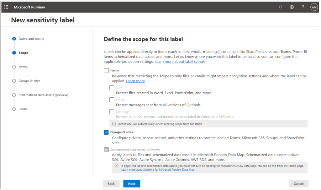Click the completed Name and tooltip checkmark circle

point(14,39)
